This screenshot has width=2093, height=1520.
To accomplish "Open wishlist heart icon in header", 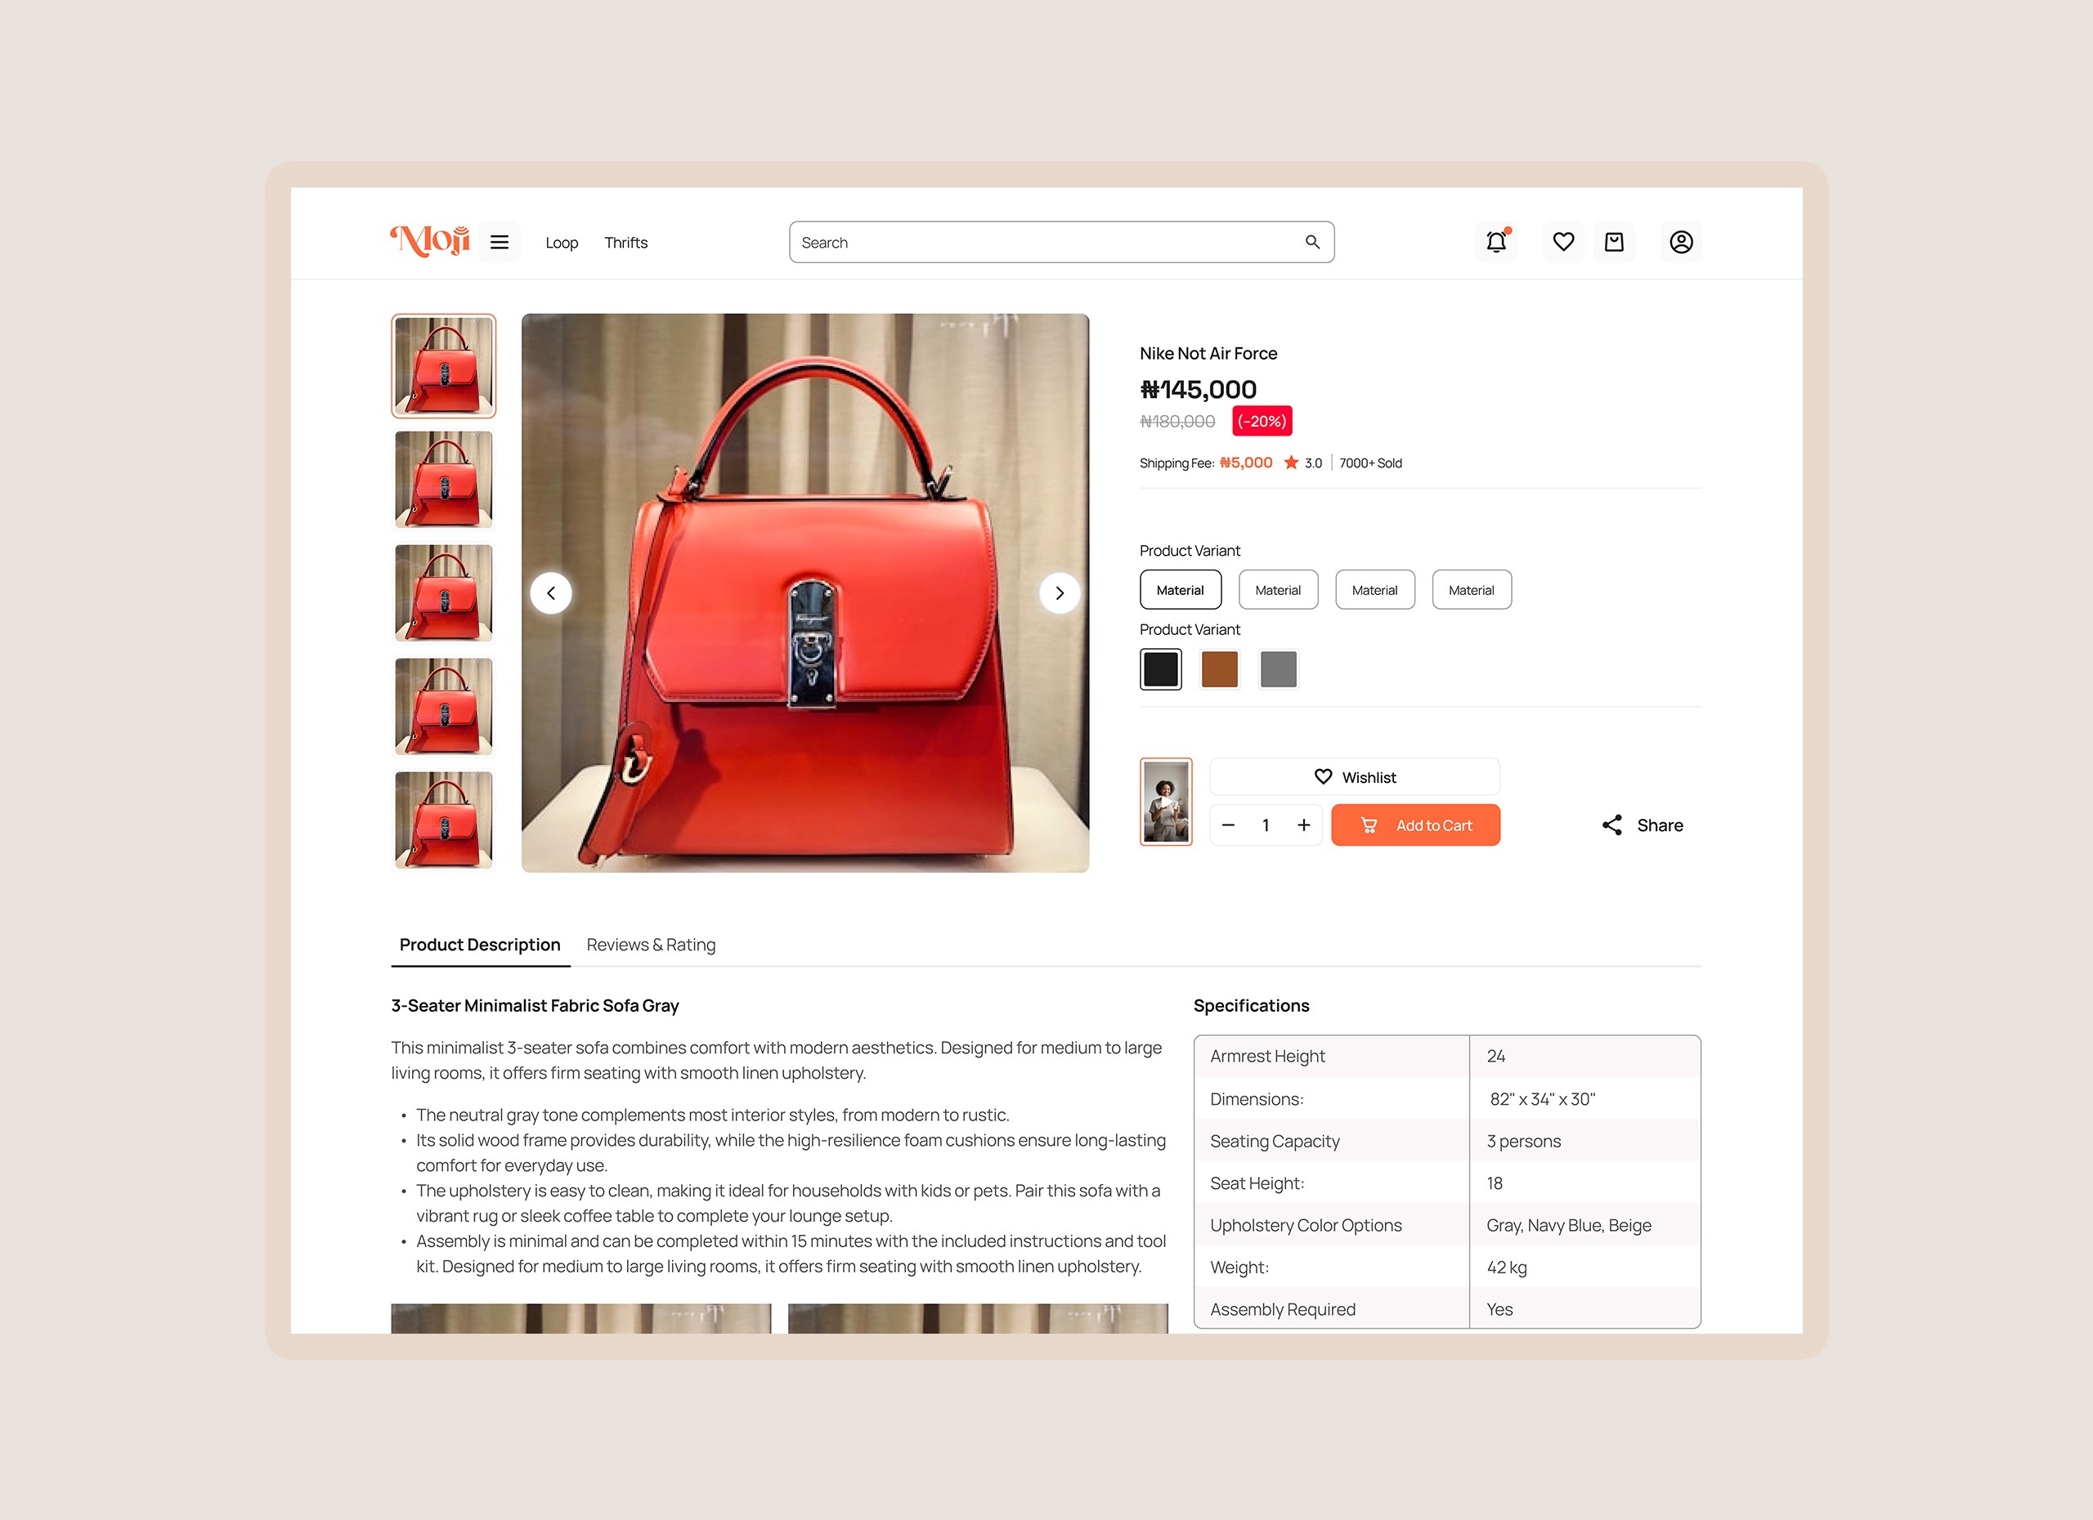I will point(1563,242).
